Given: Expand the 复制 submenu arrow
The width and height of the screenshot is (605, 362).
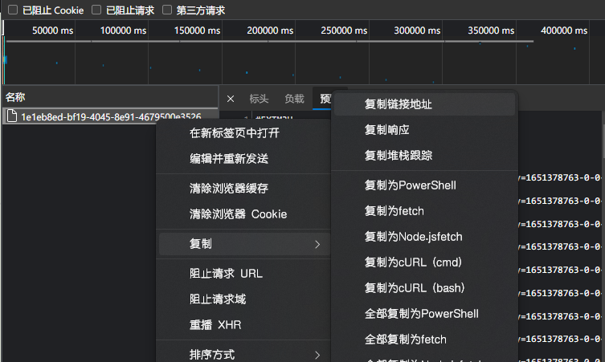Looking at the screenshot, I should 317,244.
